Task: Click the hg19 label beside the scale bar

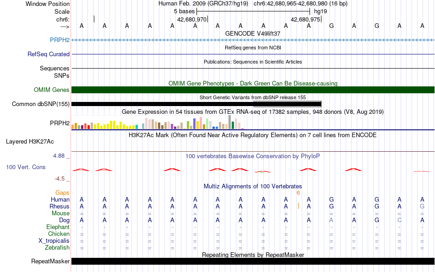Action: [x=321, y=11]
